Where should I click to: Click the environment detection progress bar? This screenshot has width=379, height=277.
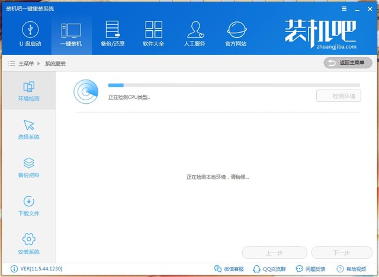[233, 85]
